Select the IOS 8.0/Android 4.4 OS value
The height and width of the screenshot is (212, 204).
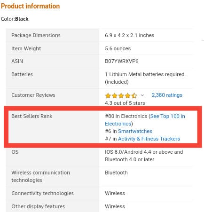(144, 156)
